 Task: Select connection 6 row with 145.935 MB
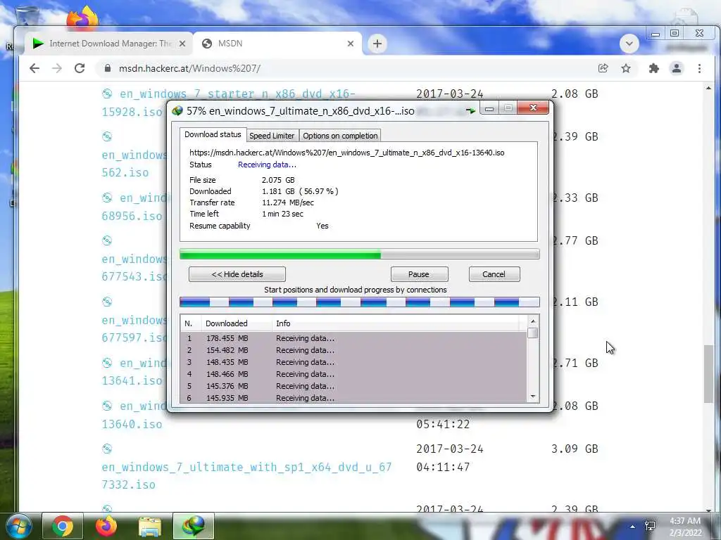(x=353, y=398)
